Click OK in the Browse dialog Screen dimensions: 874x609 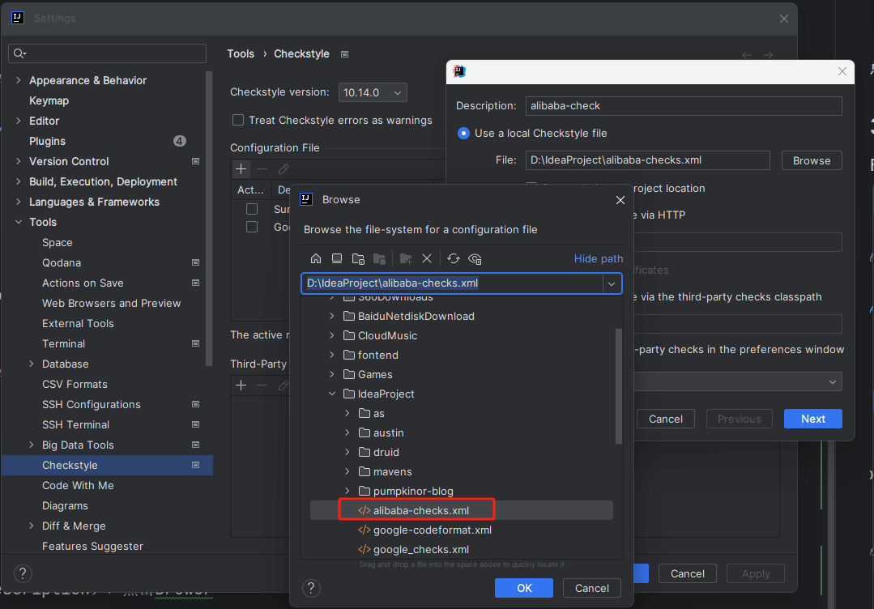click(x=523, y=588)
